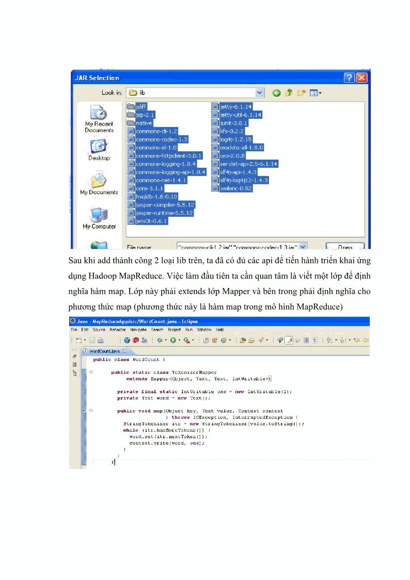Click the dialog Help question mark button

coord(349,78)
